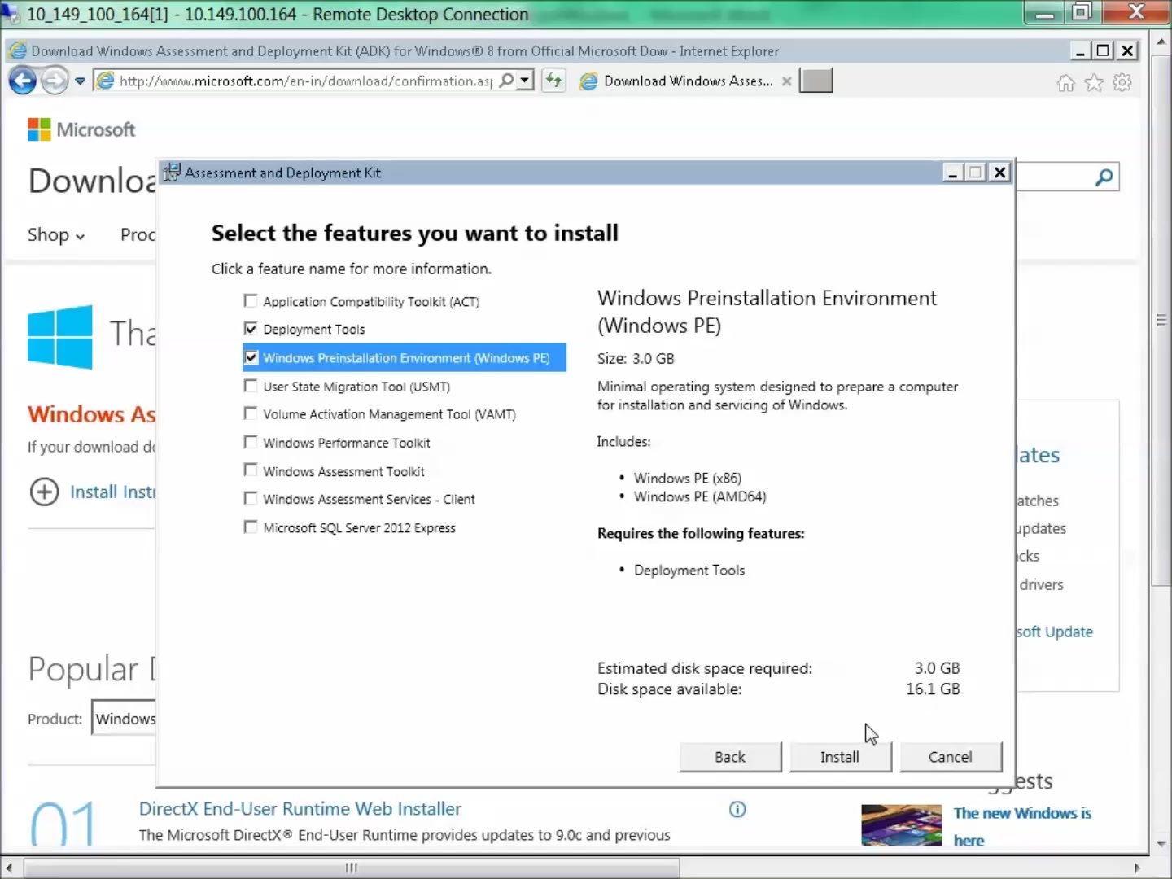Select the Deployment Tools feature name
This screenshot has height=879, width=1172.
313,330
